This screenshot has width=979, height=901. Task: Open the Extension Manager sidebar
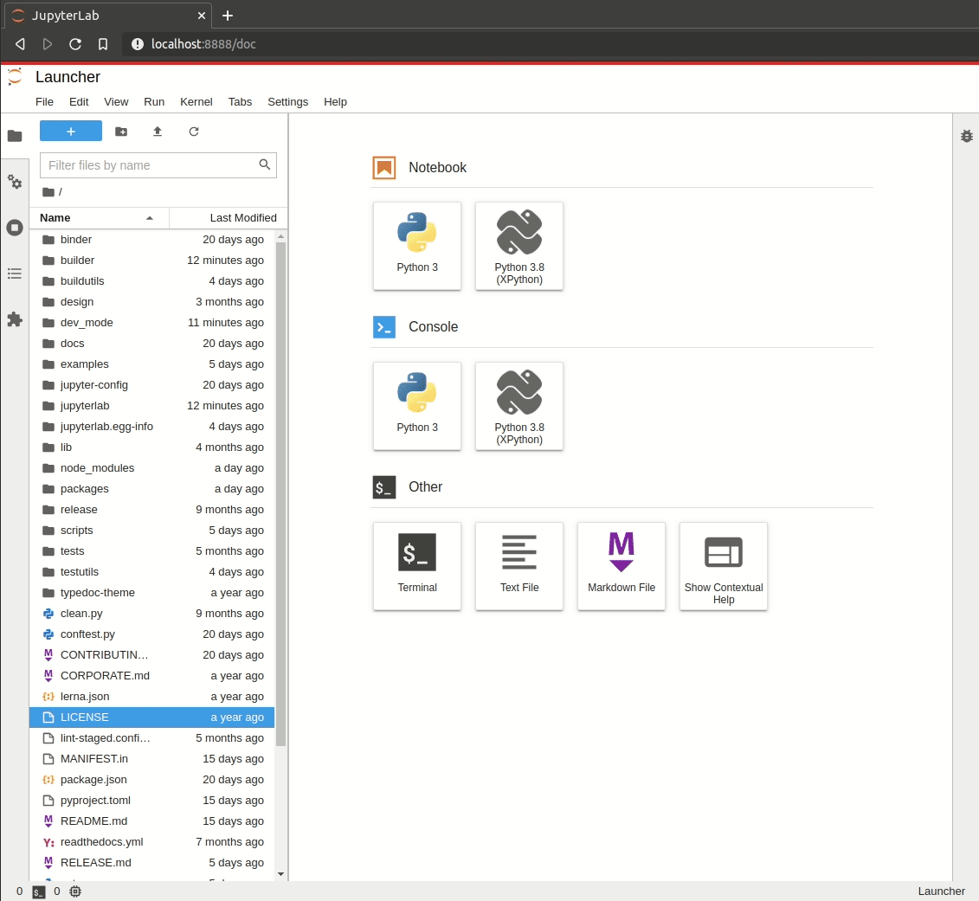pos(15,320)
